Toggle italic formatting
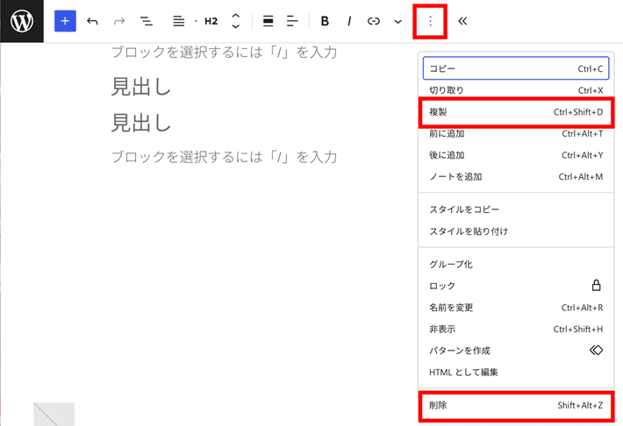The width and height of the screenshot is (623, 426). click(349, 21)
